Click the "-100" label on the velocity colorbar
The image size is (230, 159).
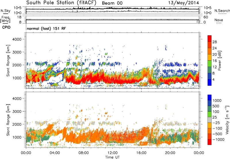217,128
